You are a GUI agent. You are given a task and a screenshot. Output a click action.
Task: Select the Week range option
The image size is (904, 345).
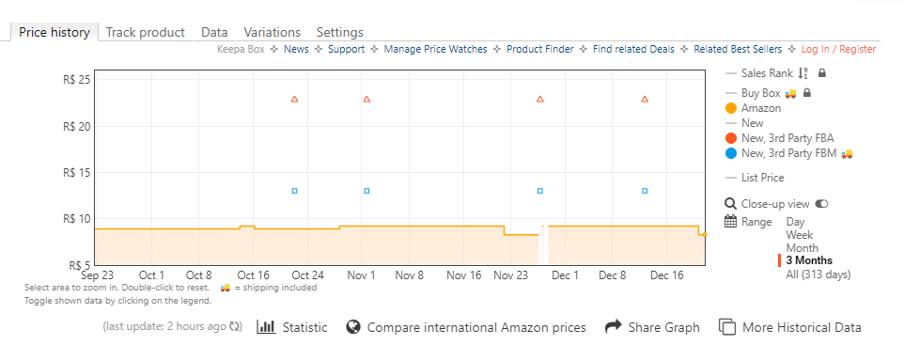click(799, 235)
